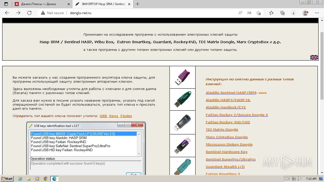Click the purple USB dongle thumbnail
324x182 pixels.
pyautogui.click(x=183, y=77)
